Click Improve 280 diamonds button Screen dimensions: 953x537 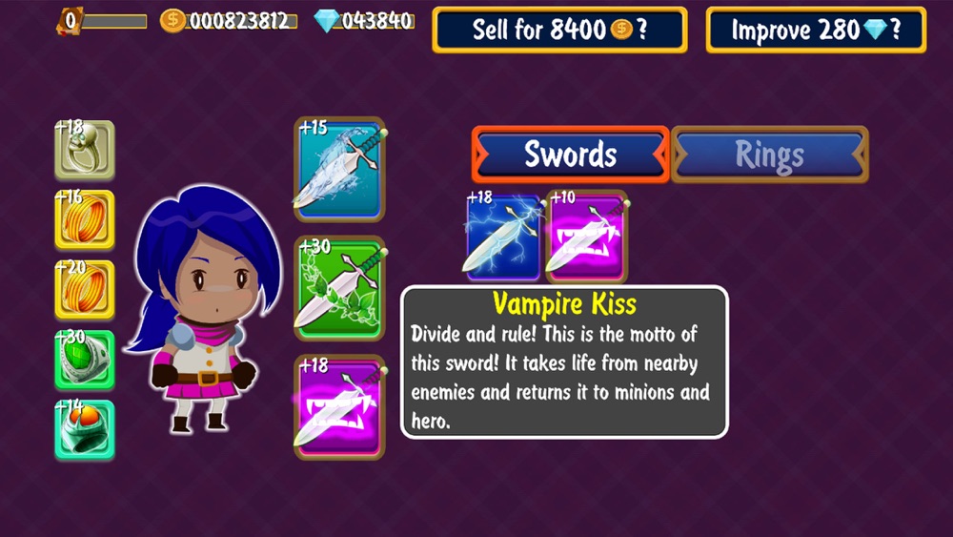coord(816,30)
